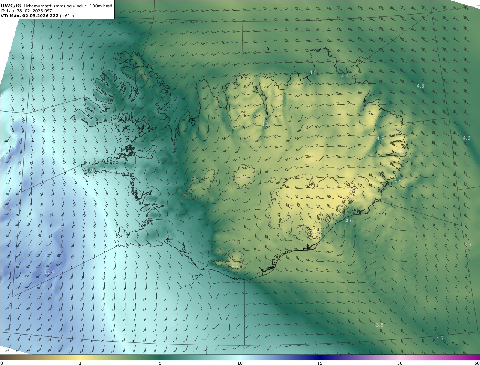Select the colorbar tick labeled 5
Image resolution: width=480 pixels, height=366 pixels.
tap(160, 363)
